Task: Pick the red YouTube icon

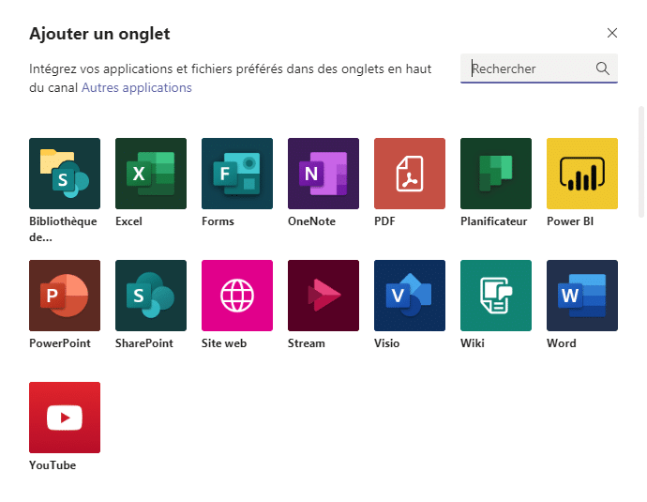Action: [x=65, y=418]
